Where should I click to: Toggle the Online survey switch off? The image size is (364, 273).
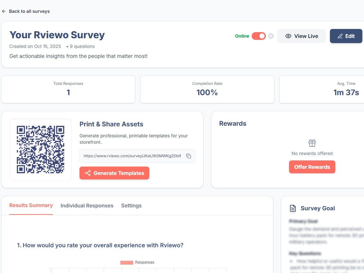pos(259,36)
